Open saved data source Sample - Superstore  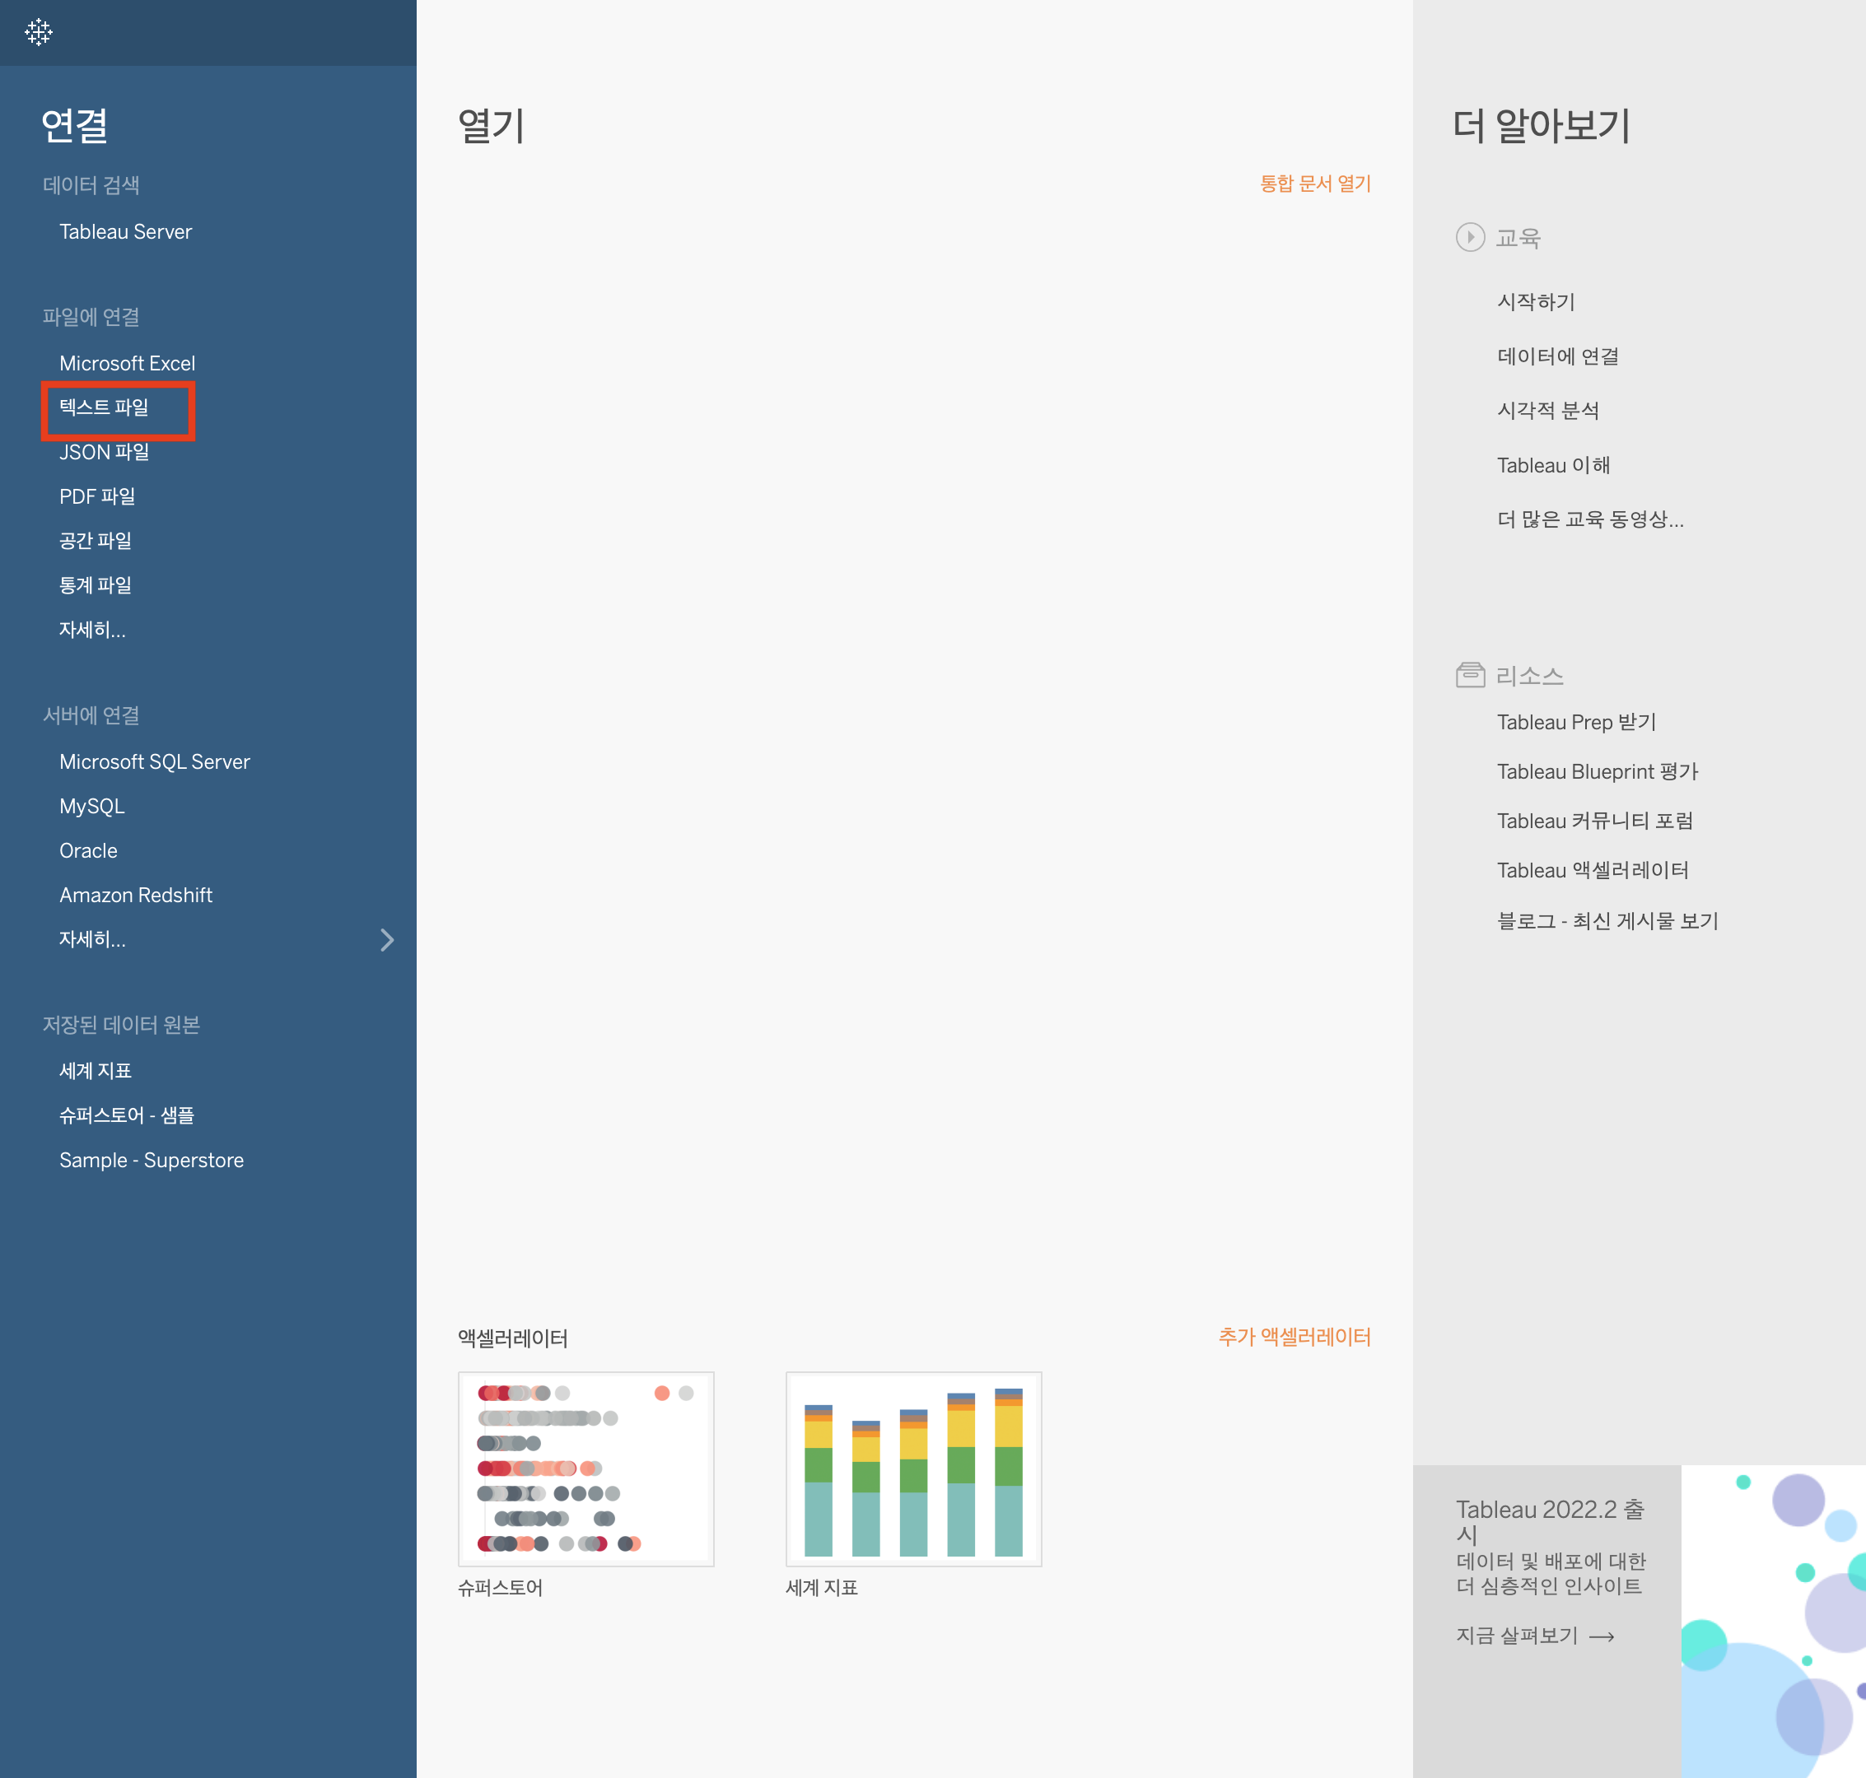(x=151, y=1160)
